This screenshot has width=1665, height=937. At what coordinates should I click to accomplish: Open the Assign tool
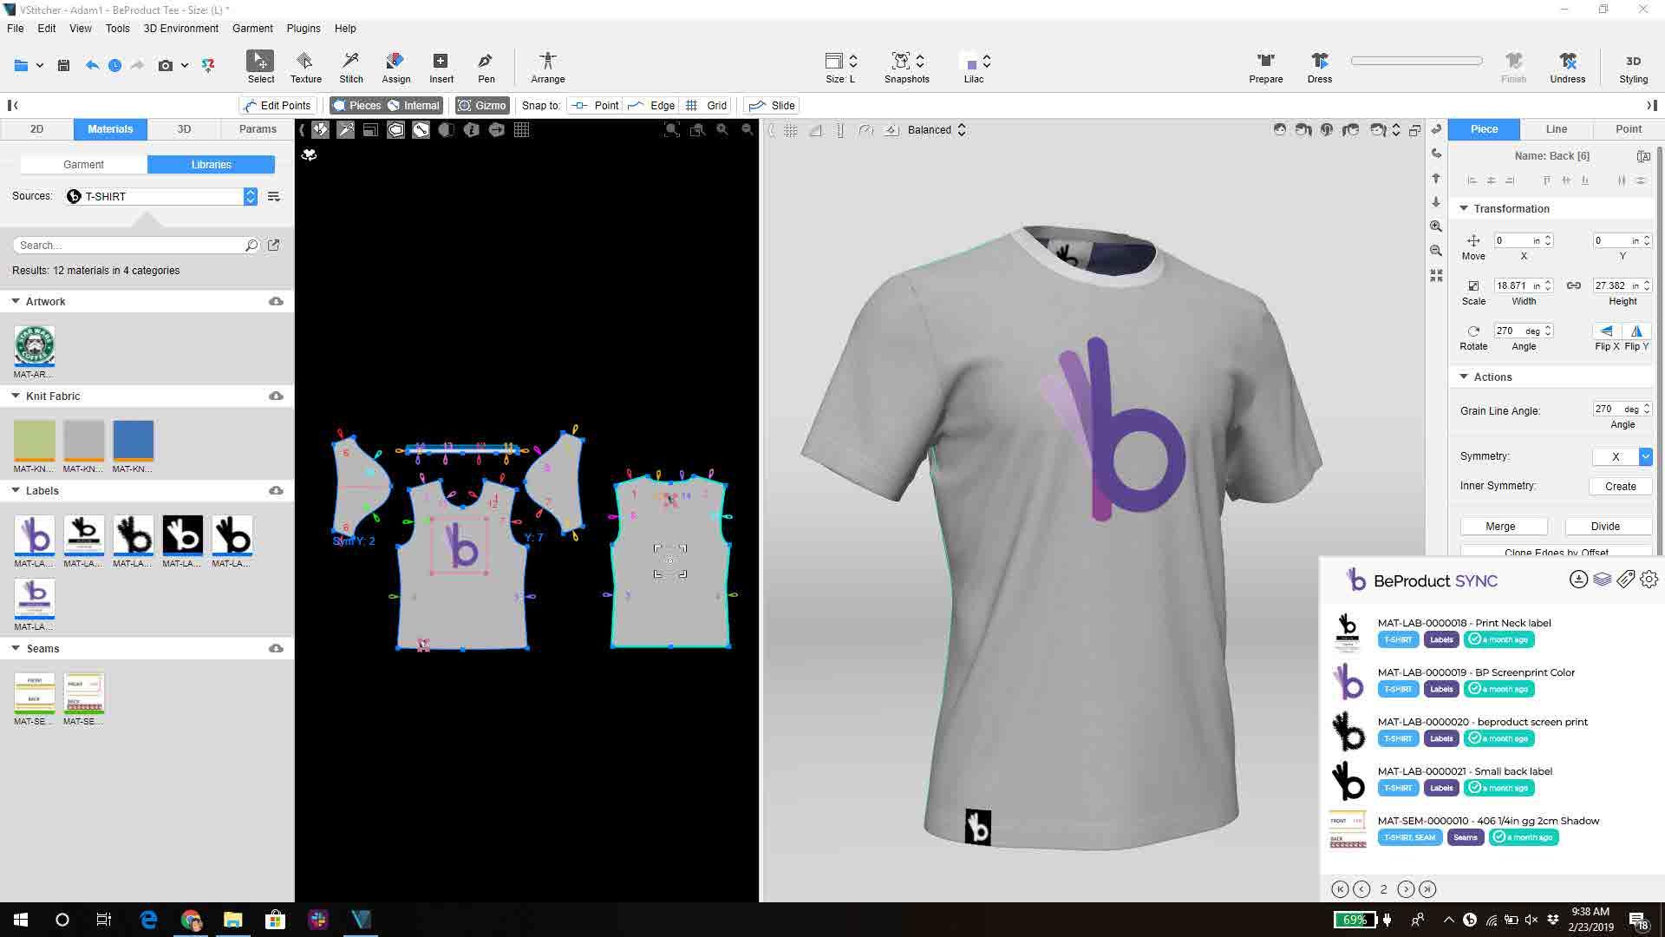[x=396, y=67]
